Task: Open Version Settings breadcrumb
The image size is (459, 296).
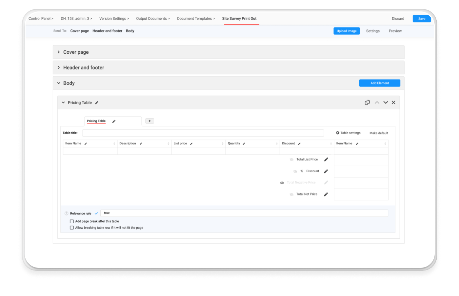Action: (114, 19)
